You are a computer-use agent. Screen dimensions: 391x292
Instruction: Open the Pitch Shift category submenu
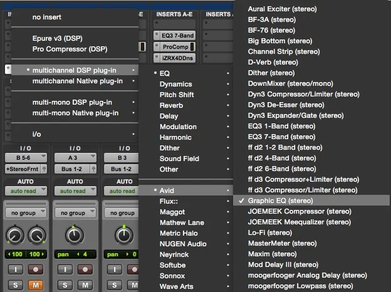pyautogui.click(x=185, y=95)
